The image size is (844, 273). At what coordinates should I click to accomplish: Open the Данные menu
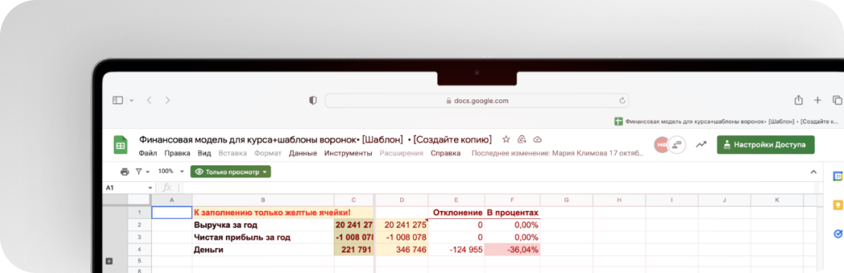[x=303, y=153]
